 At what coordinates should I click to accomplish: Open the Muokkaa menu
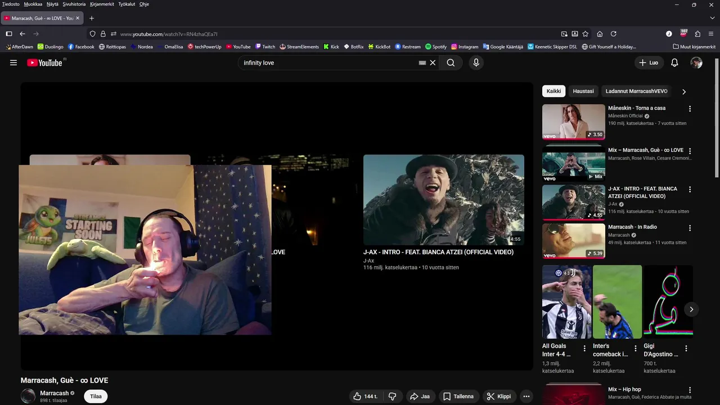(x=33, y=4)
